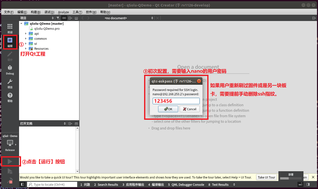
Task: Open Help (帮助) question mark icon
Action: (x=10, y=97)
